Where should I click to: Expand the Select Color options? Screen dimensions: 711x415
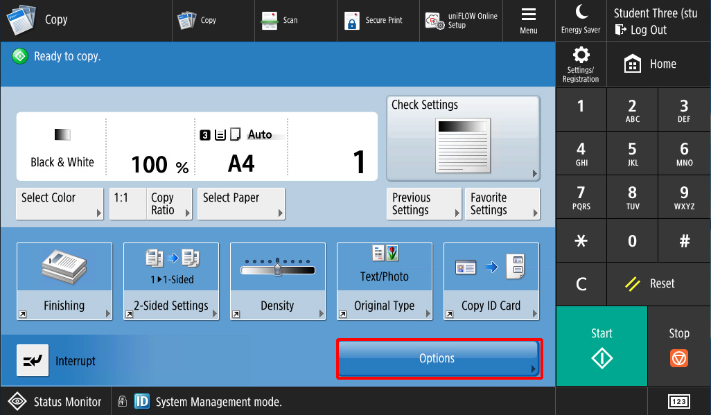click(x=60, y=204)
